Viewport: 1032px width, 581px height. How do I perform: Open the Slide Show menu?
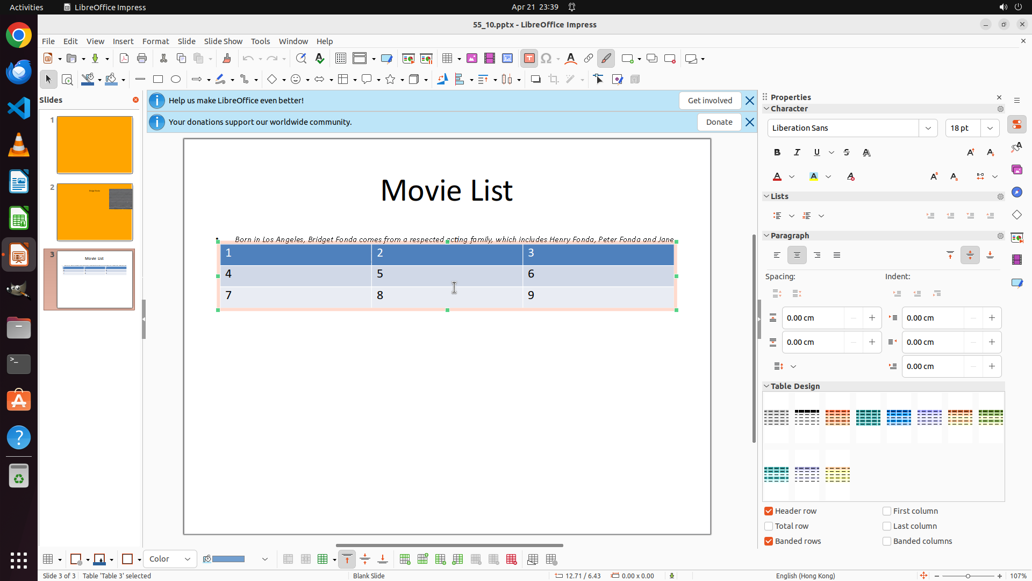click(223, 41)
